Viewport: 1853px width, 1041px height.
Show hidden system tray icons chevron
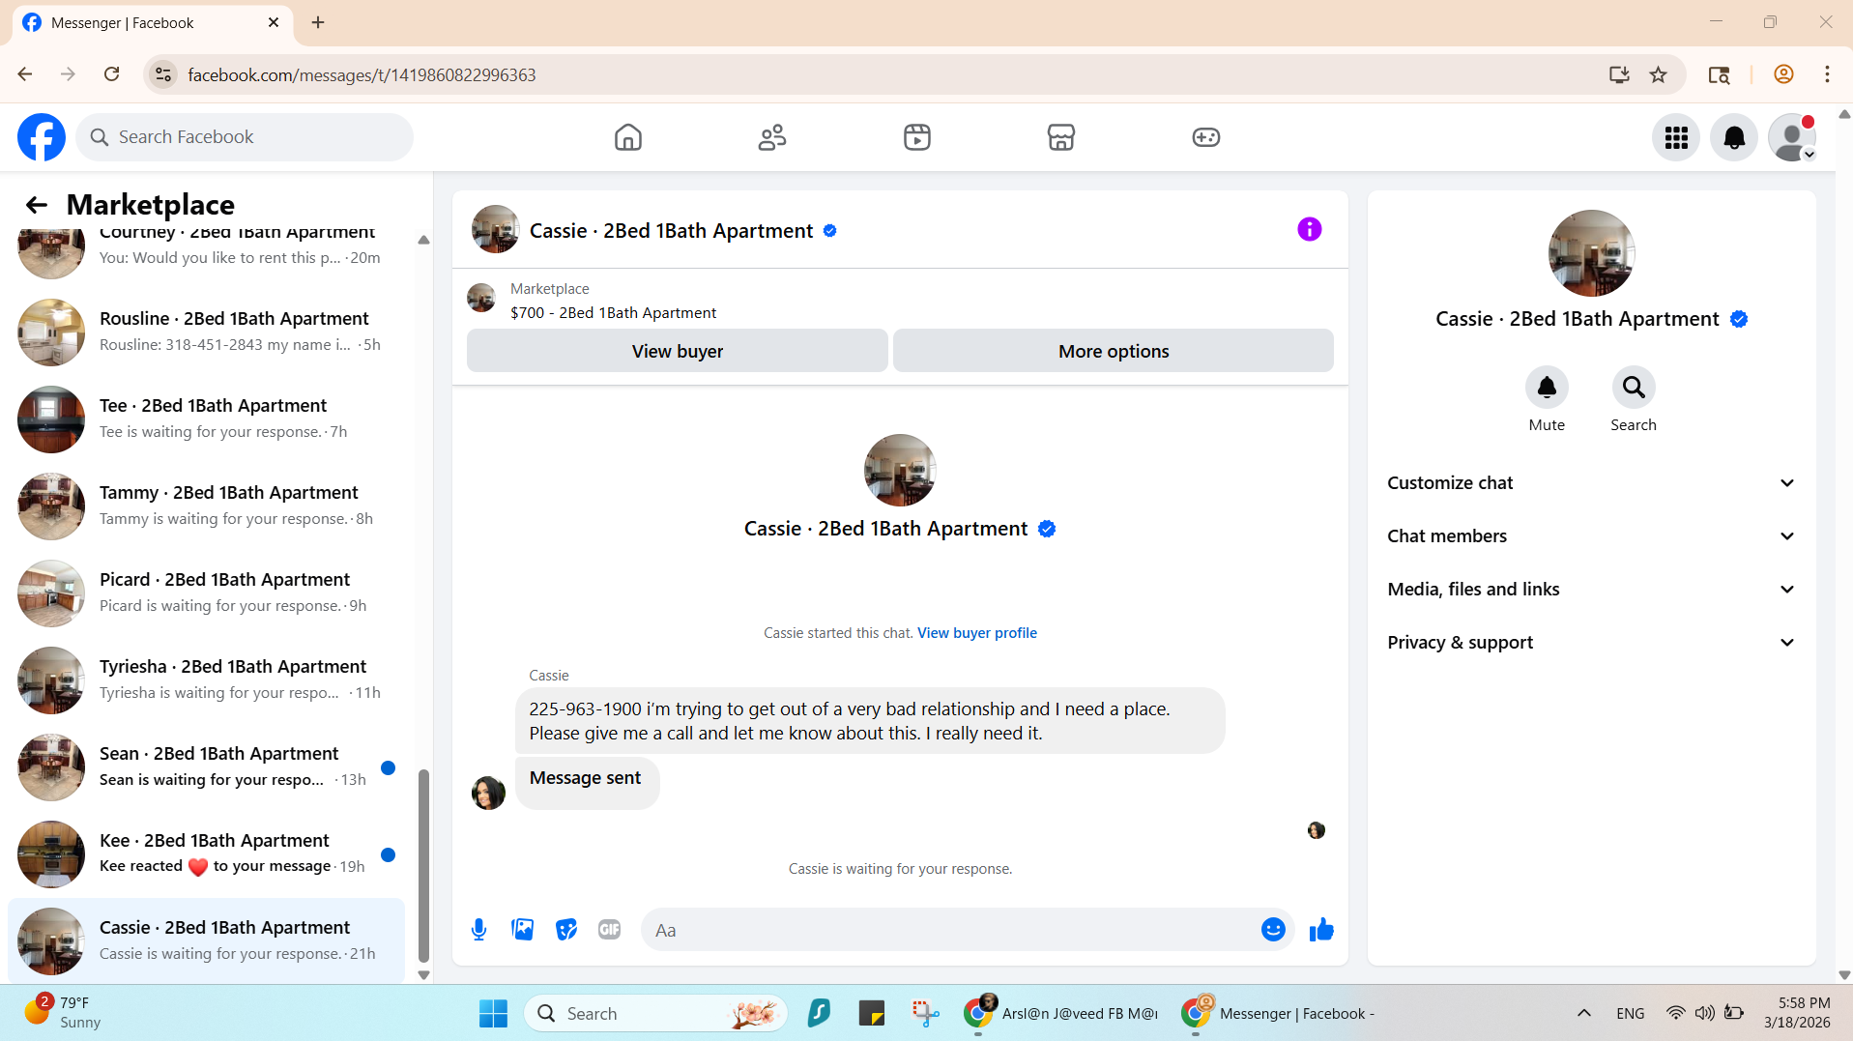click(x=1583, y=1013)
